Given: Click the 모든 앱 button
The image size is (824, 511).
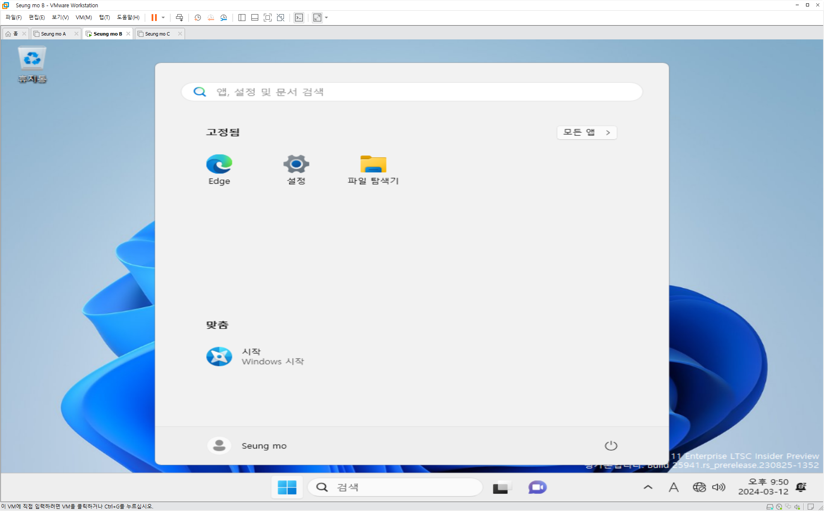Looking at the screenshot, I should 586,132.
